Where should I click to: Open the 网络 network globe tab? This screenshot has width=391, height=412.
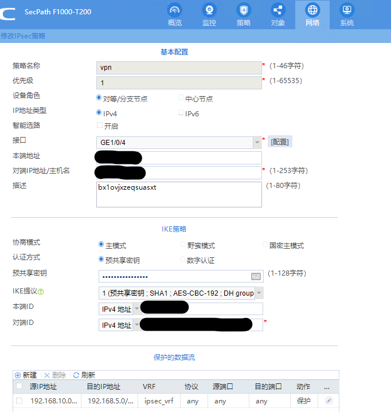pos(312,14)
